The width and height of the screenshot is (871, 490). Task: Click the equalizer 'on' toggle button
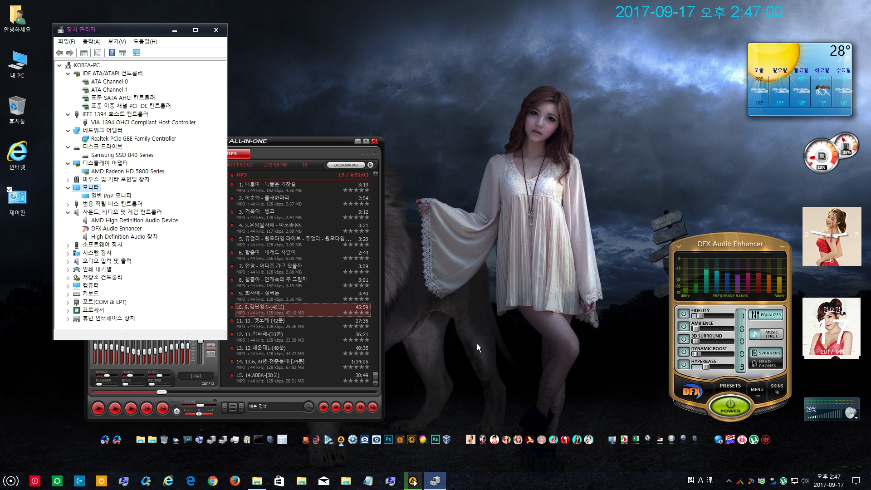point(211,346)
